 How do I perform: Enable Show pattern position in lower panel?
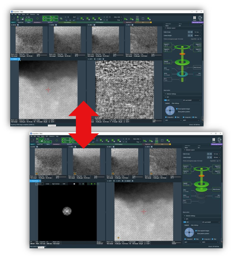(x=196, y=234)
